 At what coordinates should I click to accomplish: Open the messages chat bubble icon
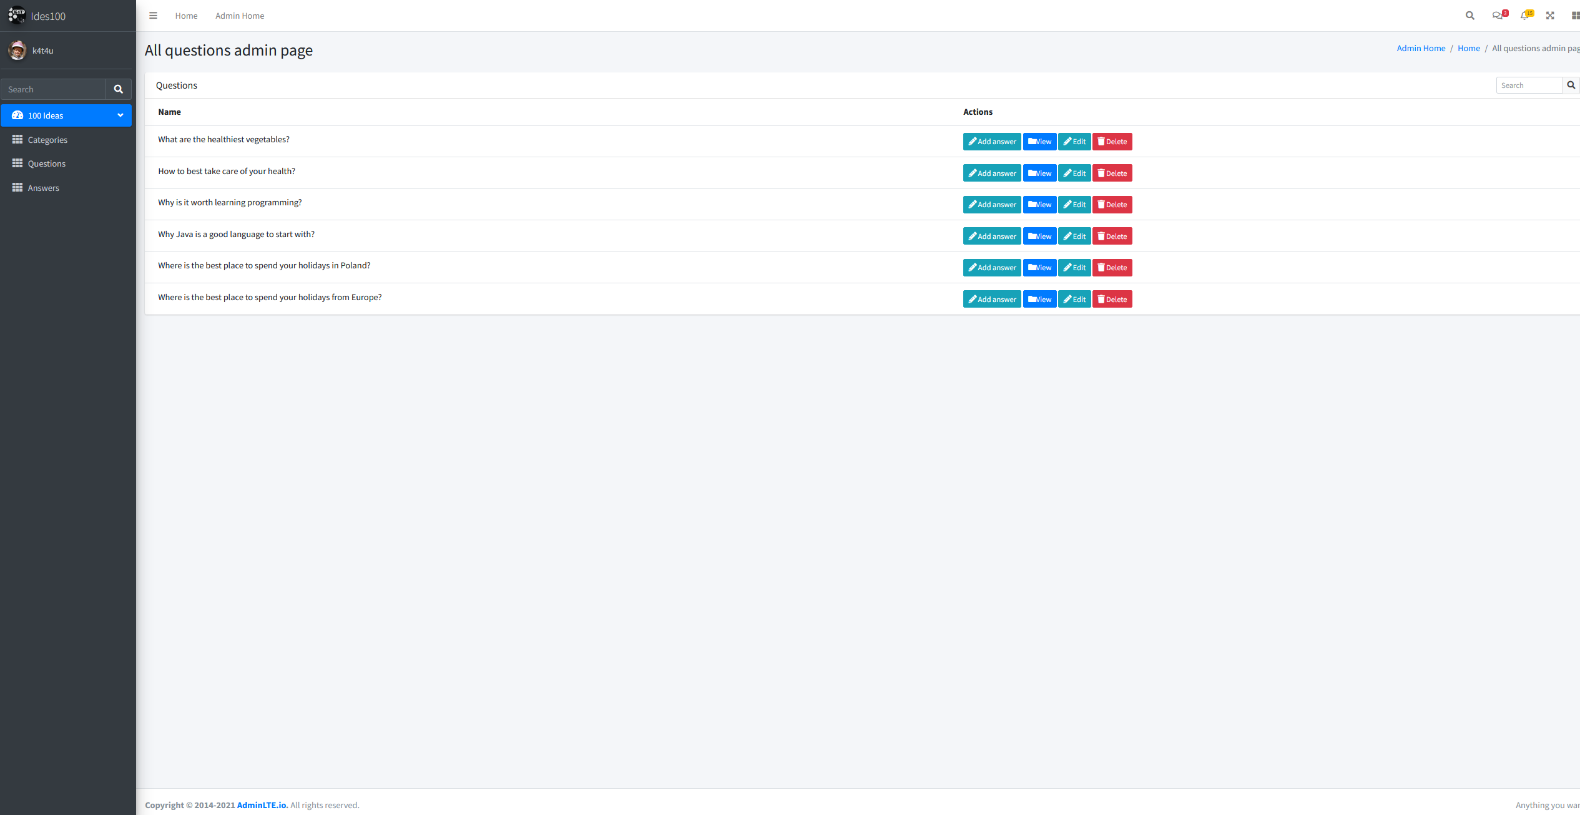click(1497, 16)
